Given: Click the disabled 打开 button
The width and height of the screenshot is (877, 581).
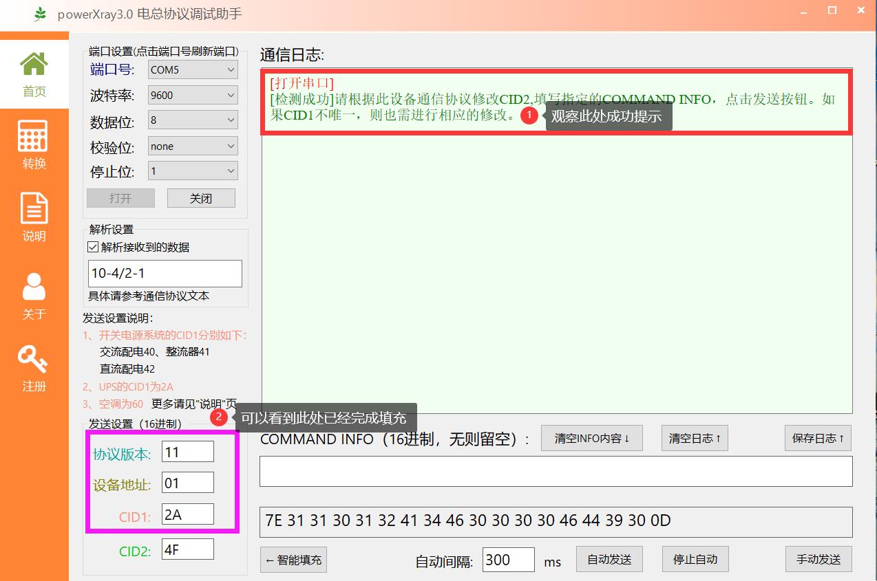Looking at the screenshot, I should click(x=120, y=198).
